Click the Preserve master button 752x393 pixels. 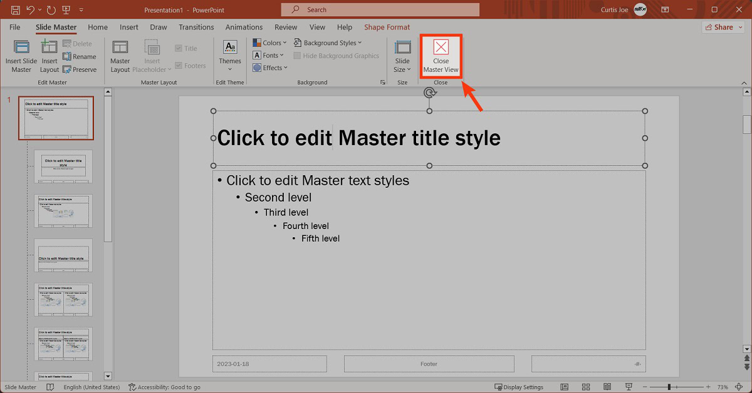[80, 69]
